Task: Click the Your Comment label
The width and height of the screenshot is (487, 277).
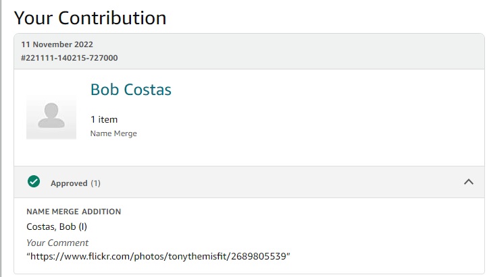Action: pos(57,243)
